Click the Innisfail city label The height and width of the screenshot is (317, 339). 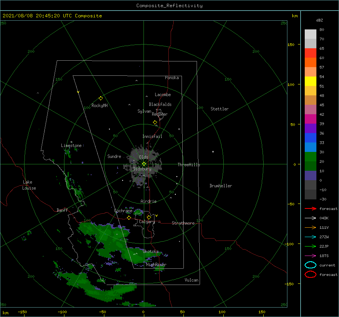pyautogui.click(x=152, y=136)
